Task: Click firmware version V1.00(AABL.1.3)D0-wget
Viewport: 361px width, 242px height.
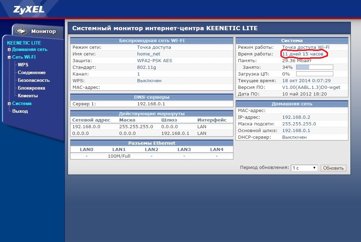Action: (x=311, y=87)
